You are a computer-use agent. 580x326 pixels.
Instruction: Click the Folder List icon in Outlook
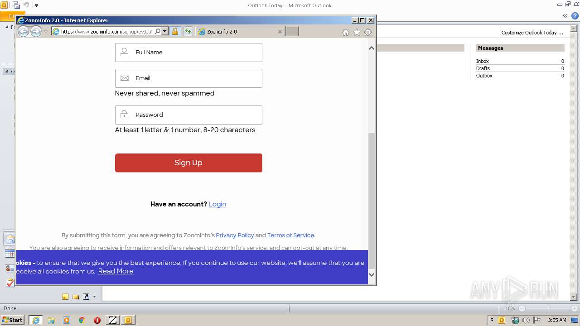(76, 297)
